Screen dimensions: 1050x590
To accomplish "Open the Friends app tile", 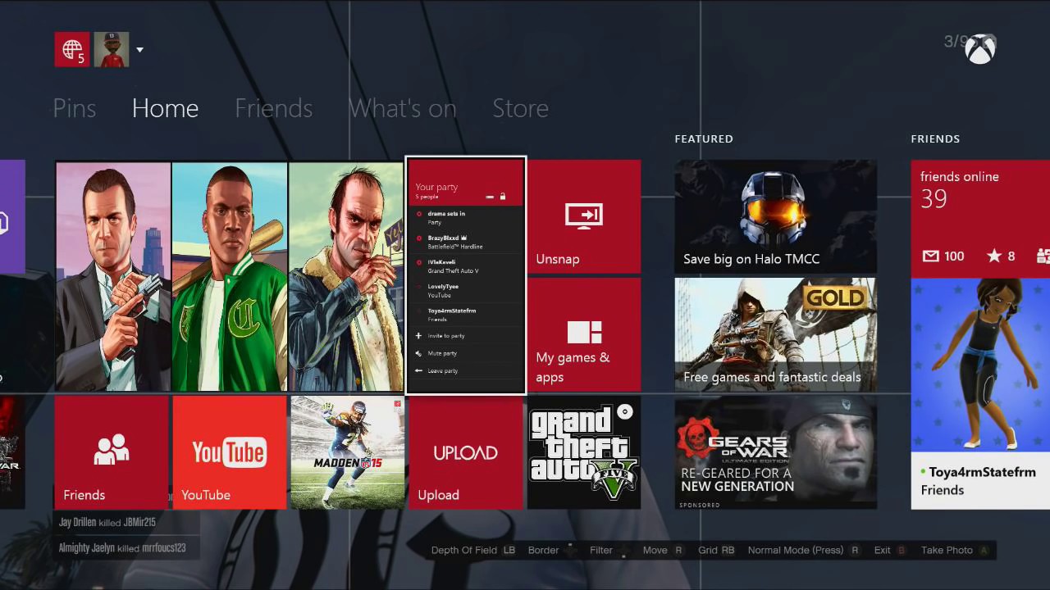I will (112, 453).
